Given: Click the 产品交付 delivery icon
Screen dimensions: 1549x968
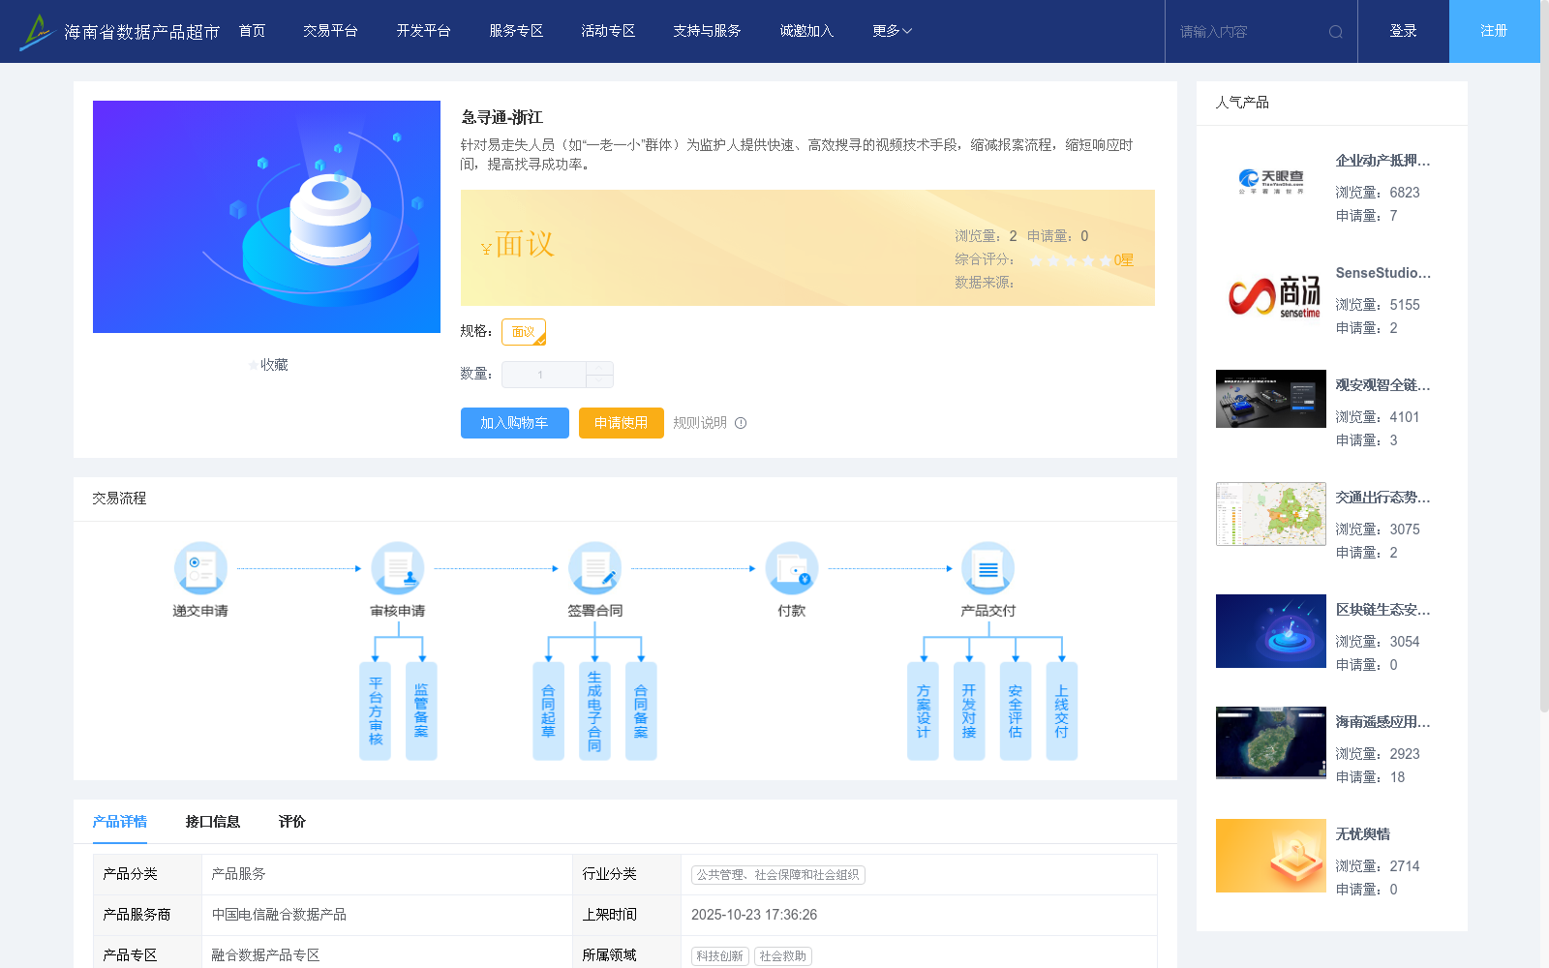Looking at the screenshot, I should pyautogui.click(x=987, y=568).
